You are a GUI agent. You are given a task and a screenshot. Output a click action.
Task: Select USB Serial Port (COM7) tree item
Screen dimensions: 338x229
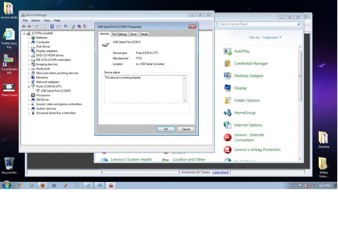(56, 91)
